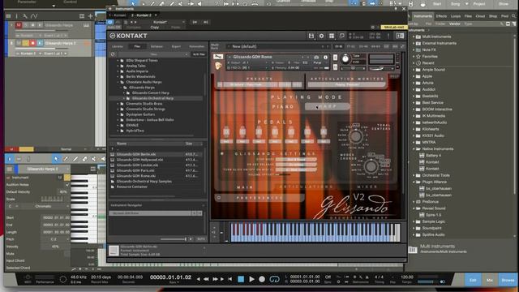
Task: Select eraser tool in piano roll toolbar
Action: click(84, 159)
